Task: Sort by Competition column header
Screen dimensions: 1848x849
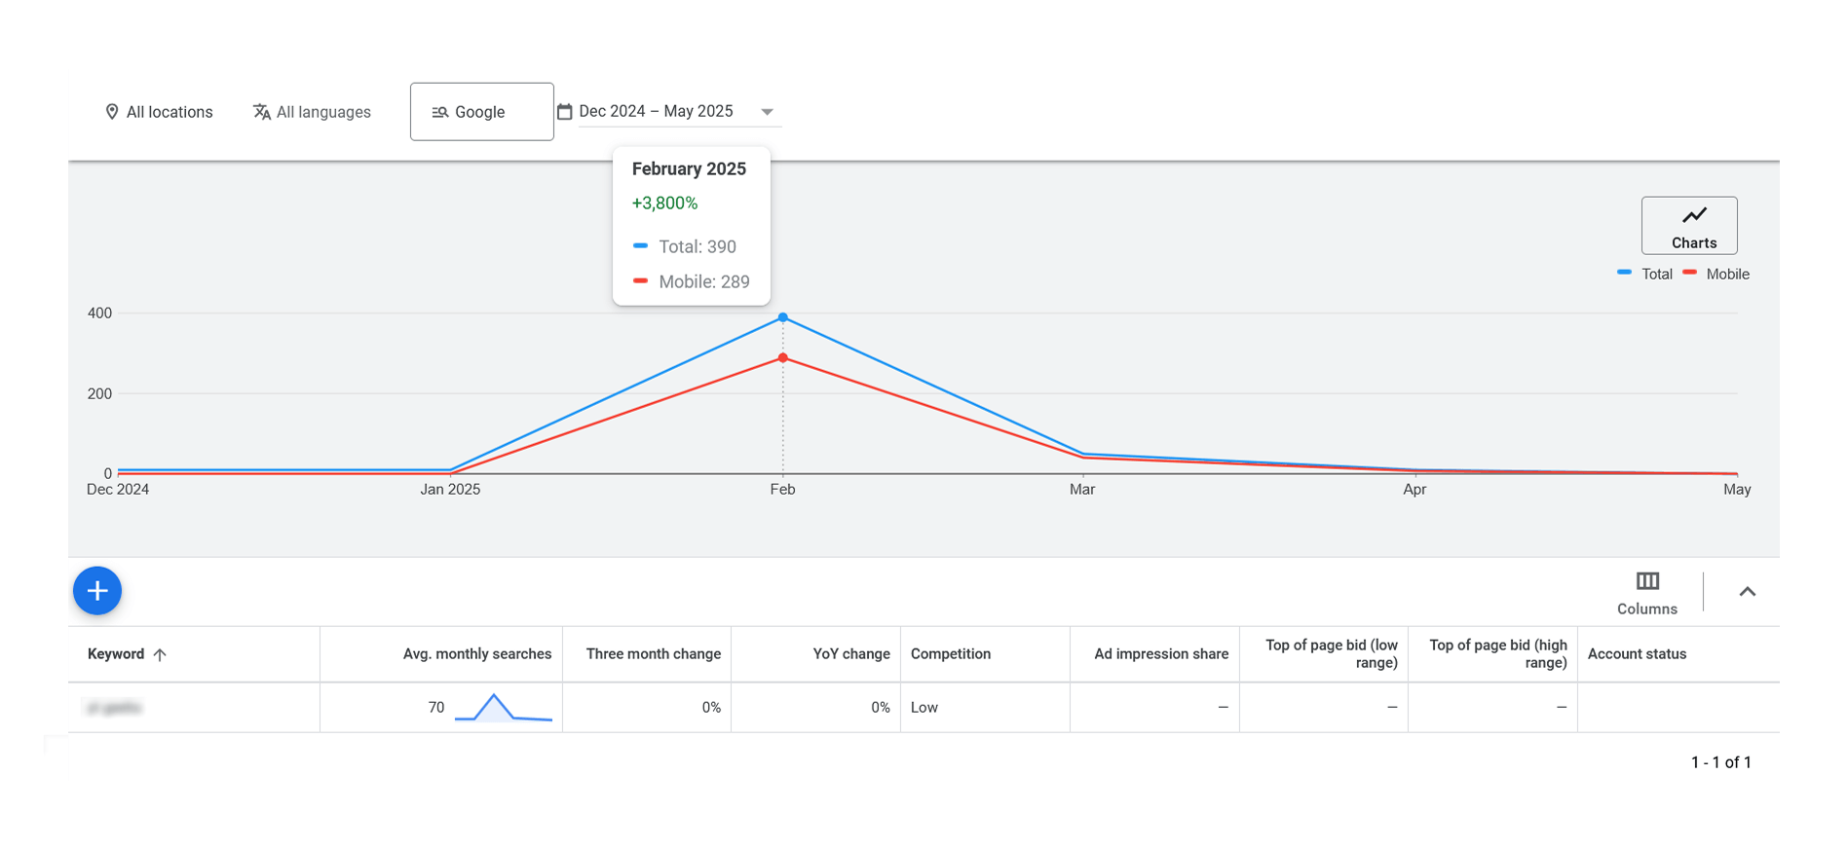Action: tap(950, 654)
